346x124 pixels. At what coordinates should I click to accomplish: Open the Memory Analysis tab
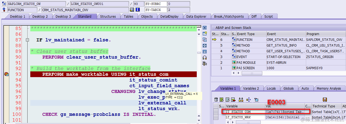[x=329, y=88]
